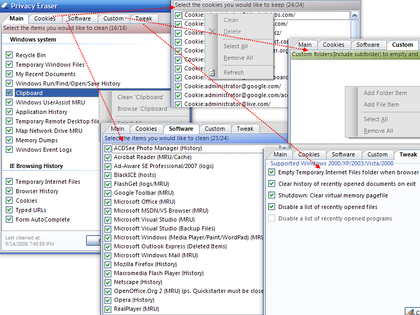
Task: Uncheck Shutdown: Clear virtual memory pagefile
Action: 271,195
